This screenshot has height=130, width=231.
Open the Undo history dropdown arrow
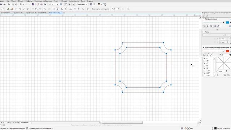[23, 4]
